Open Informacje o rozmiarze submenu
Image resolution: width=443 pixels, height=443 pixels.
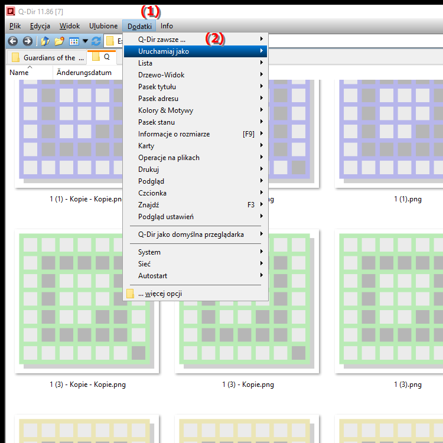[x=196, y=134]
